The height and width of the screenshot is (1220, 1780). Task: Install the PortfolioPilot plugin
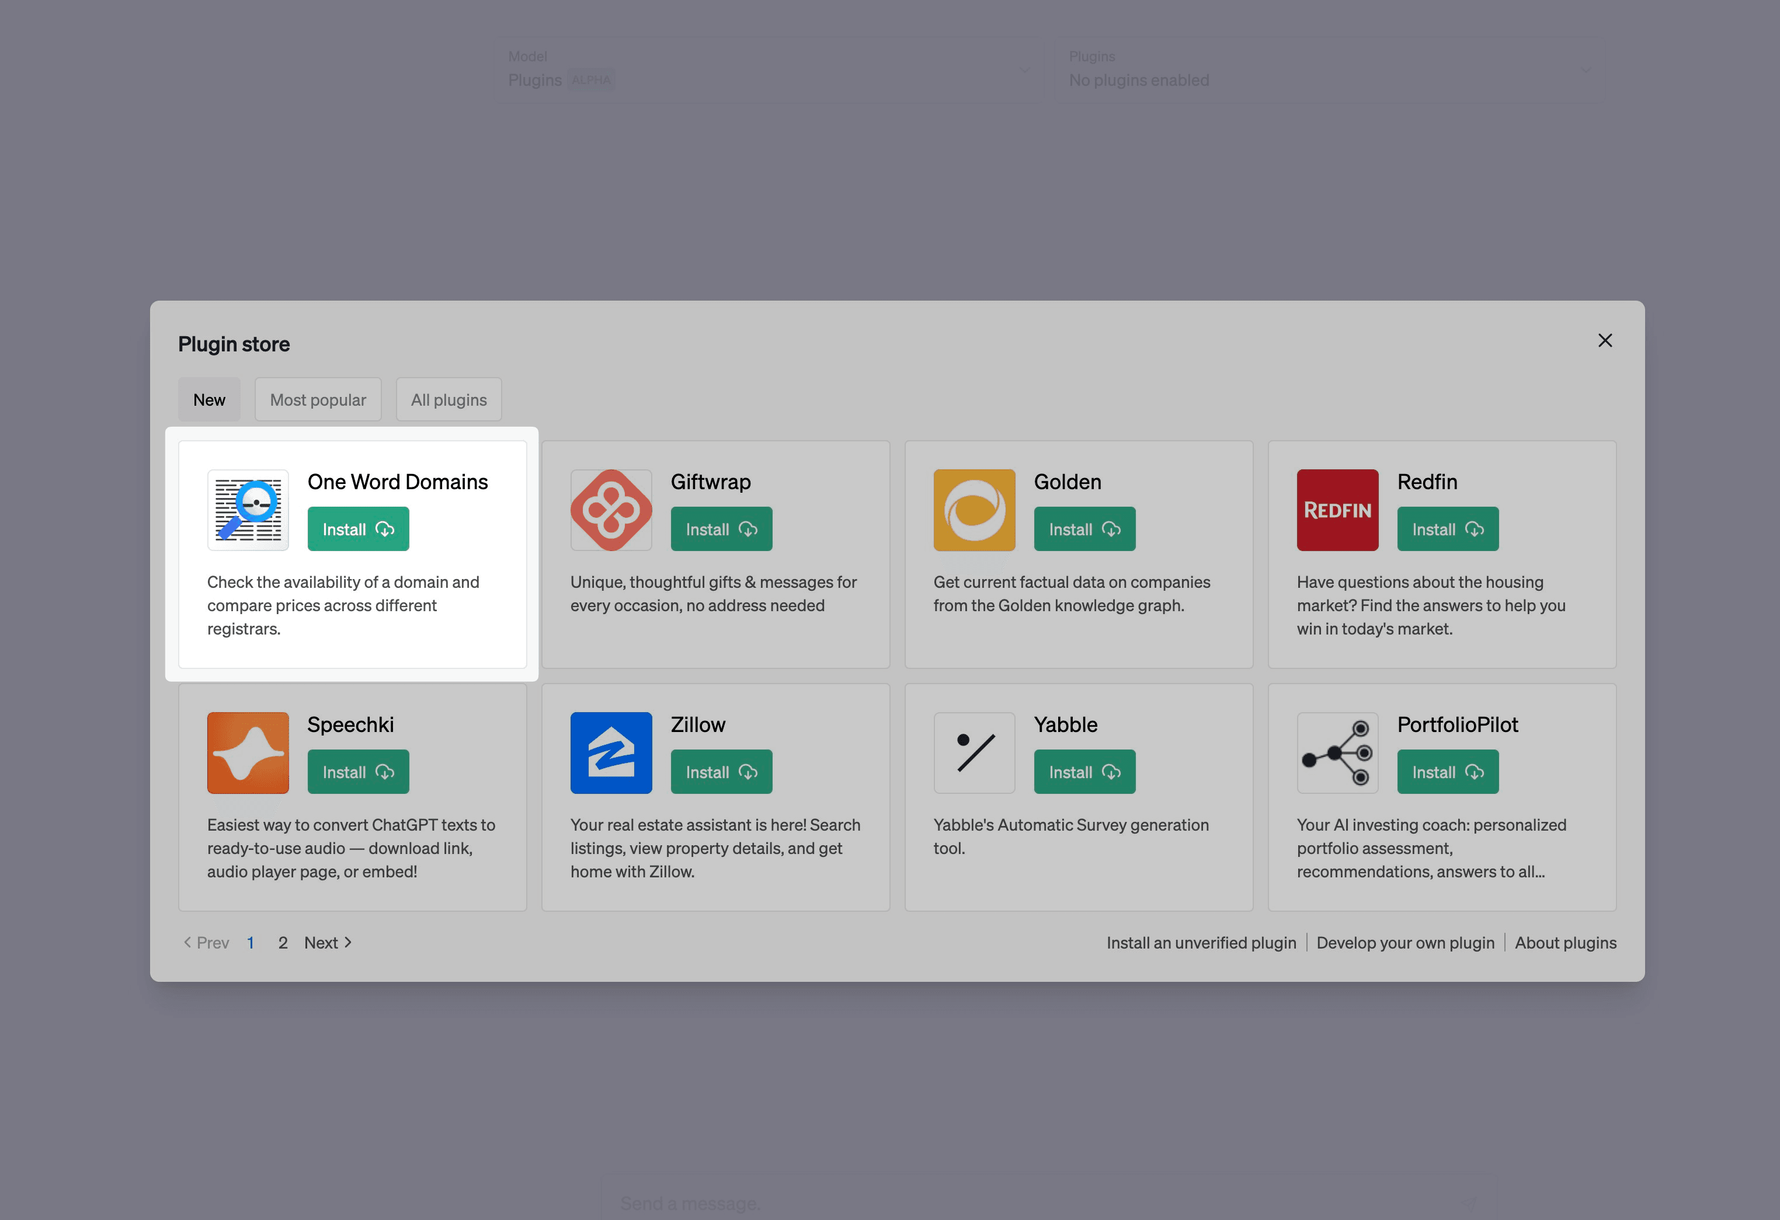pyautogui.click(x=1448, y=772)
